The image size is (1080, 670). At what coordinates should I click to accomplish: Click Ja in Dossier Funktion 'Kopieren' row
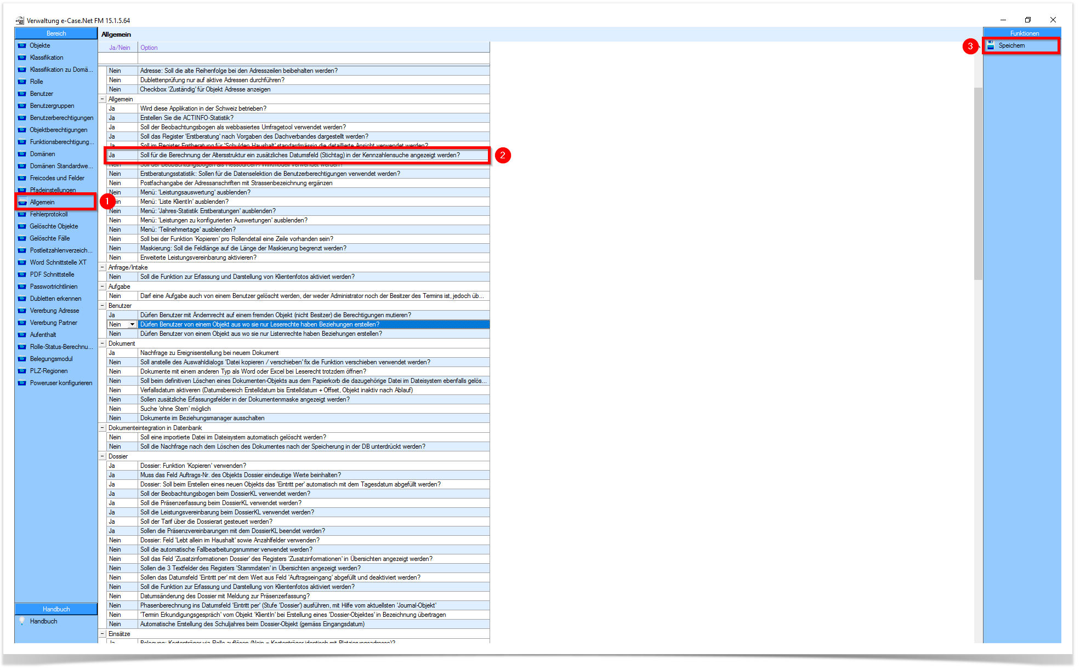coord(112,466)
